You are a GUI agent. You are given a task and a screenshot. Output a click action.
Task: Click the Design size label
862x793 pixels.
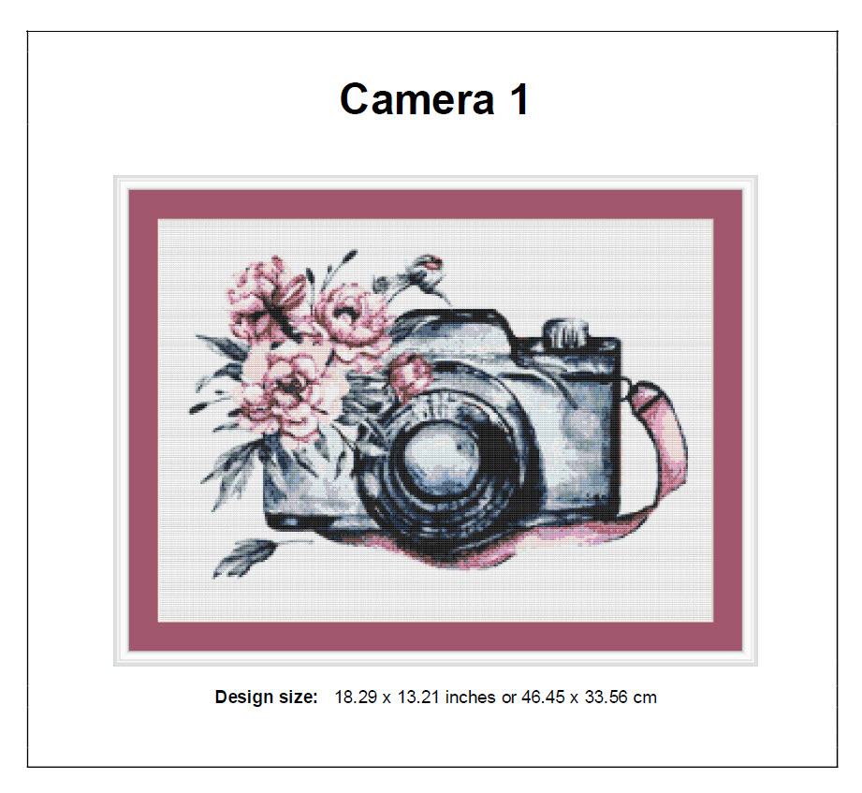(266, 697)
